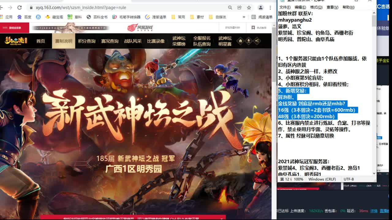This screenshot has width=392, height=220.
Task: Expand hidden bookmarks with double chevron
Action: [x=244, y=17]
